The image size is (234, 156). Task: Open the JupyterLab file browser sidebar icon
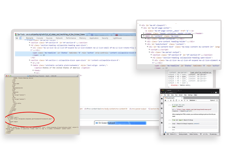[162, 98]
